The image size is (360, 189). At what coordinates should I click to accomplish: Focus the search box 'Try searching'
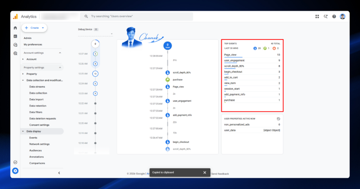[x=137, y=16]
